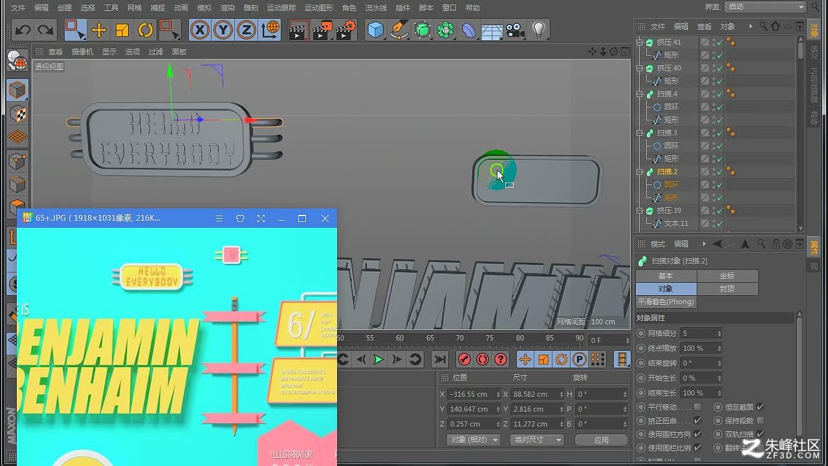Collapse the 挤压.39 tree node
The image size is (828, 466).
click(x=640, y=210)
